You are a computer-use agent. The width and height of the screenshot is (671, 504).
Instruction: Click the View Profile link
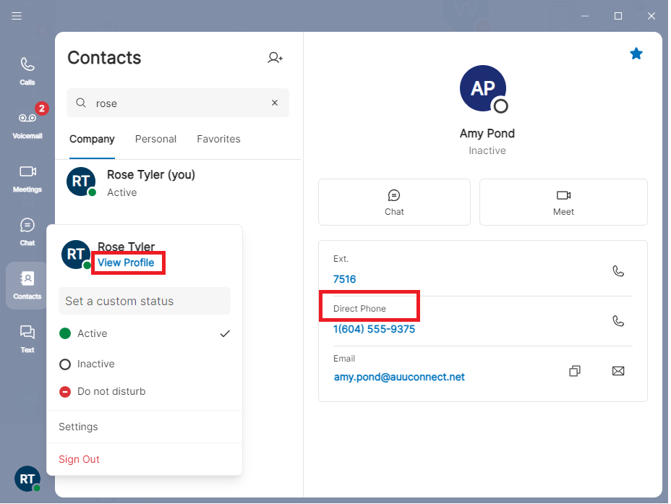[x=126, y=262]
